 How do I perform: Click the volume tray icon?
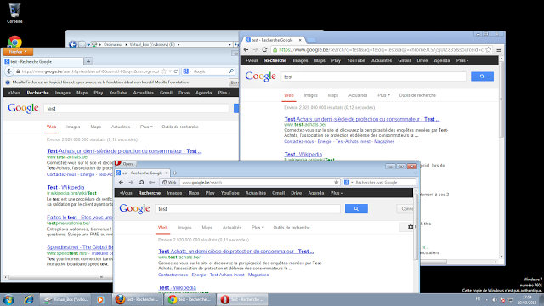tap(495, 300)
